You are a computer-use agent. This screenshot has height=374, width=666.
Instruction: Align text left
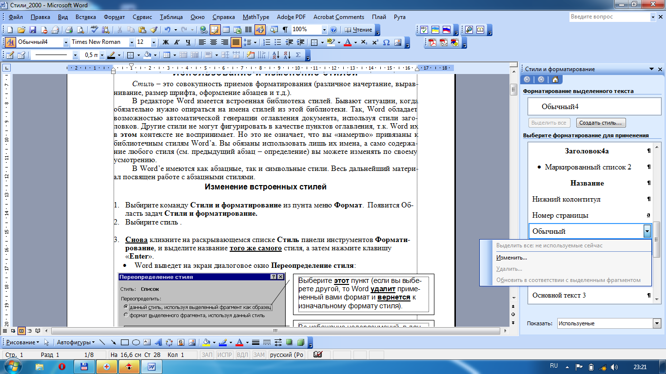[x=201, y=42]
